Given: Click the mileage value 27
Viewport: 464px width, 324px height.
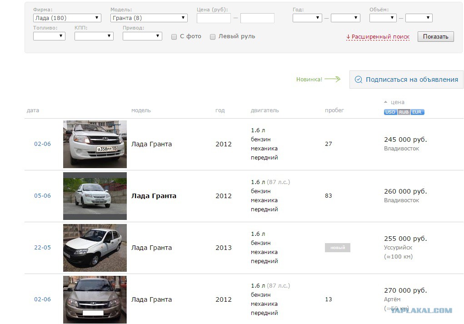Looking at the screenshot, I should pyautogui.click(x=329, y=144).
